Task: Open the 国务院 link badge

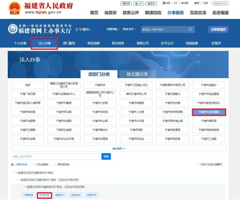Action: click(x=126, y=3)
